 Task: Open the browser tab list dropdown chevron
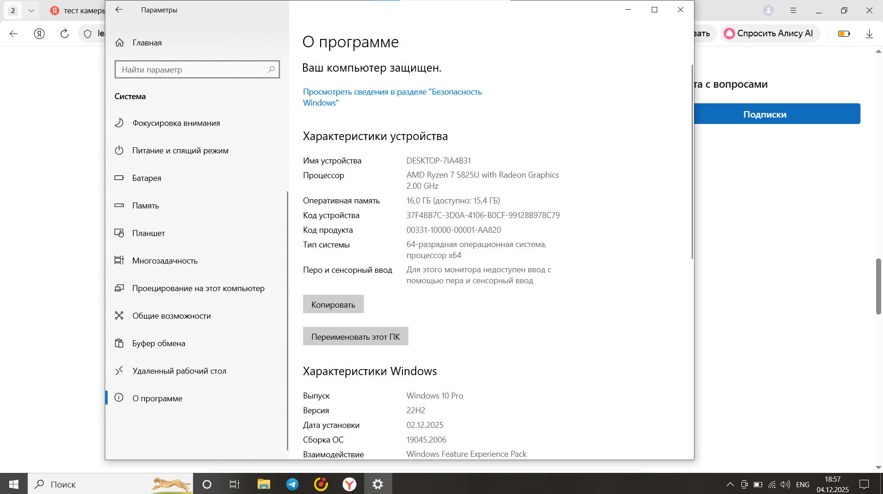tap(31, 10)
